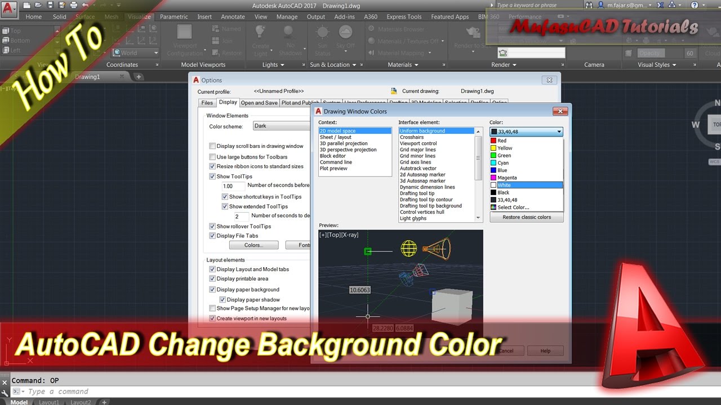Click the binoculars search icon
Image resolution: width=721 pixels, height=405 pixels.
590,5
